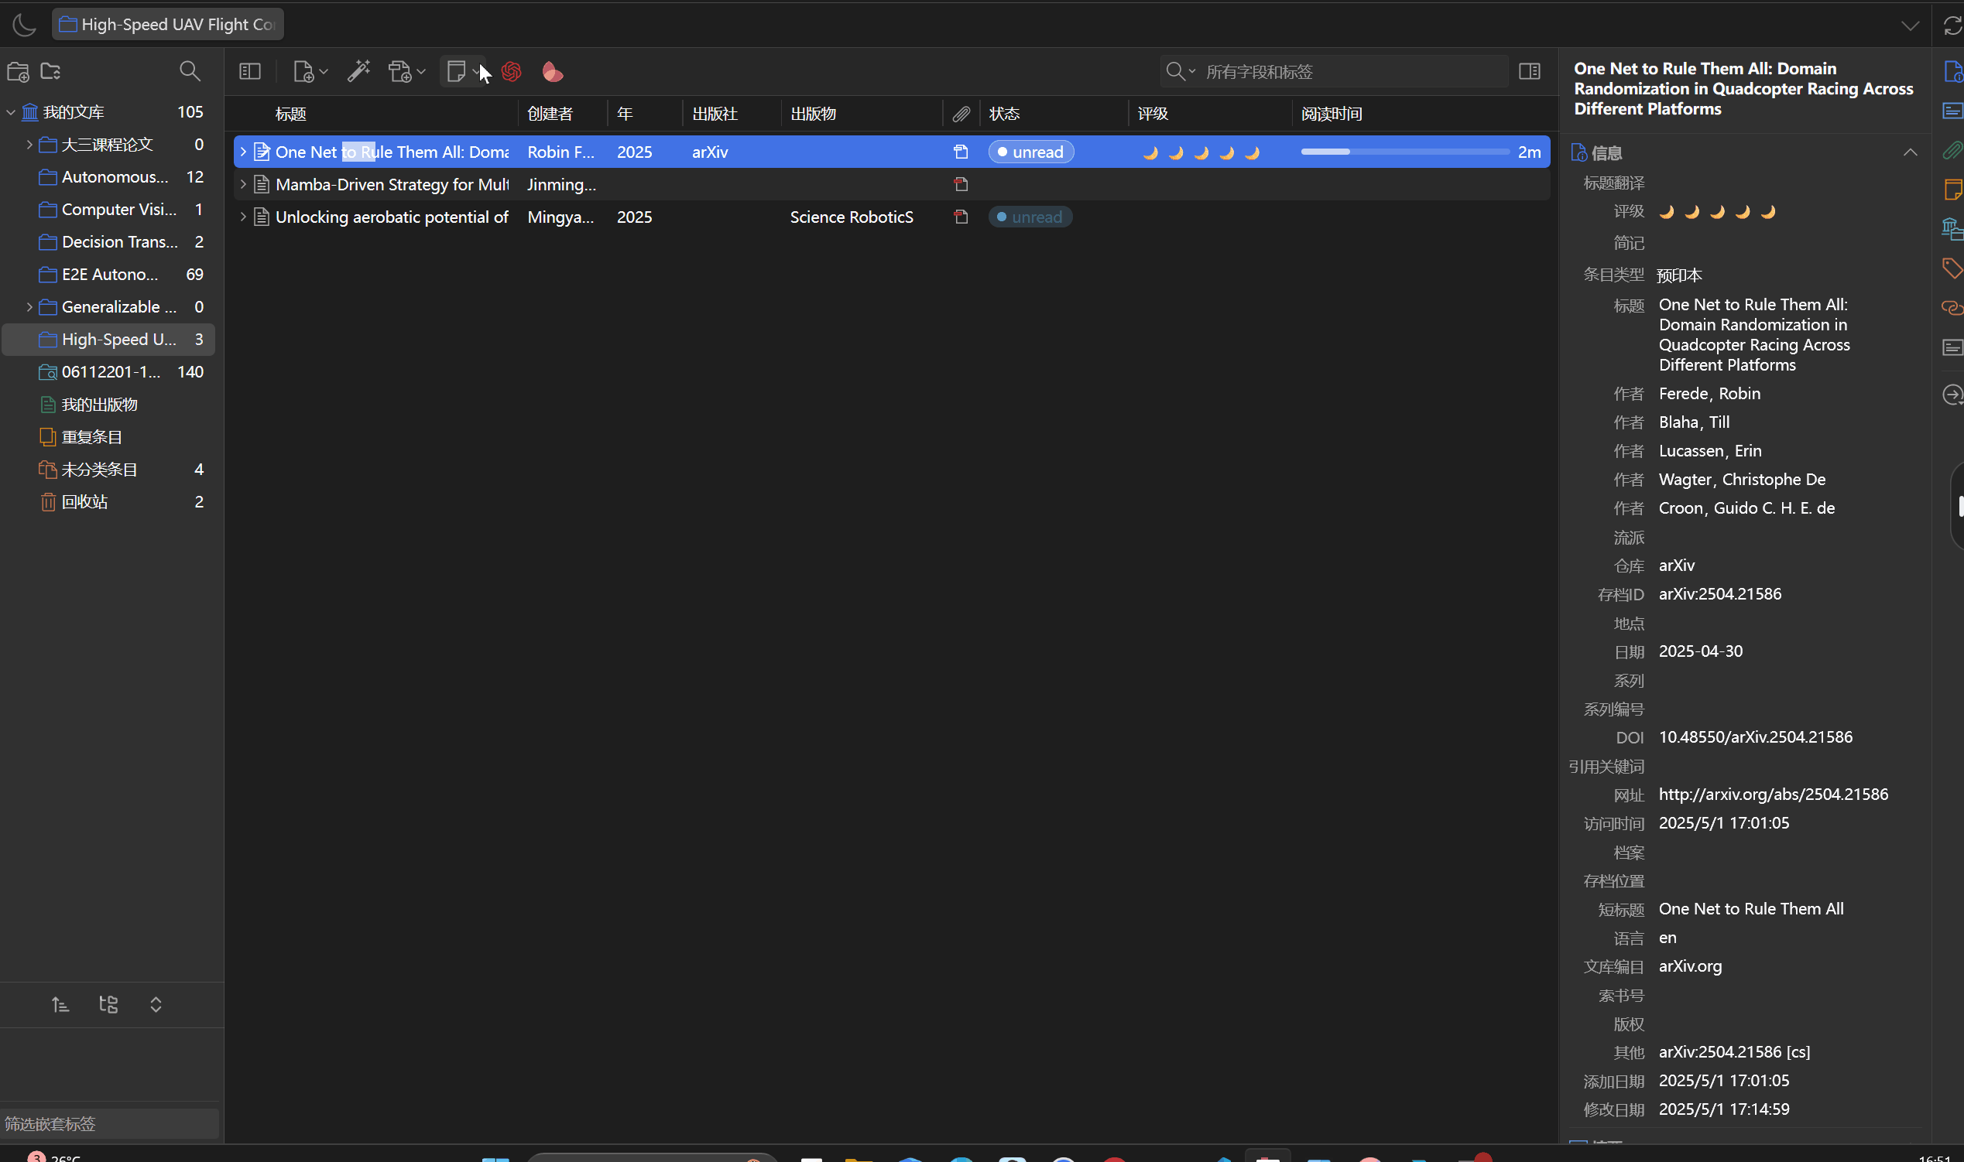Click the sync refresh icon
Screen dimensions: 1964x1162
coord(1952,25)
